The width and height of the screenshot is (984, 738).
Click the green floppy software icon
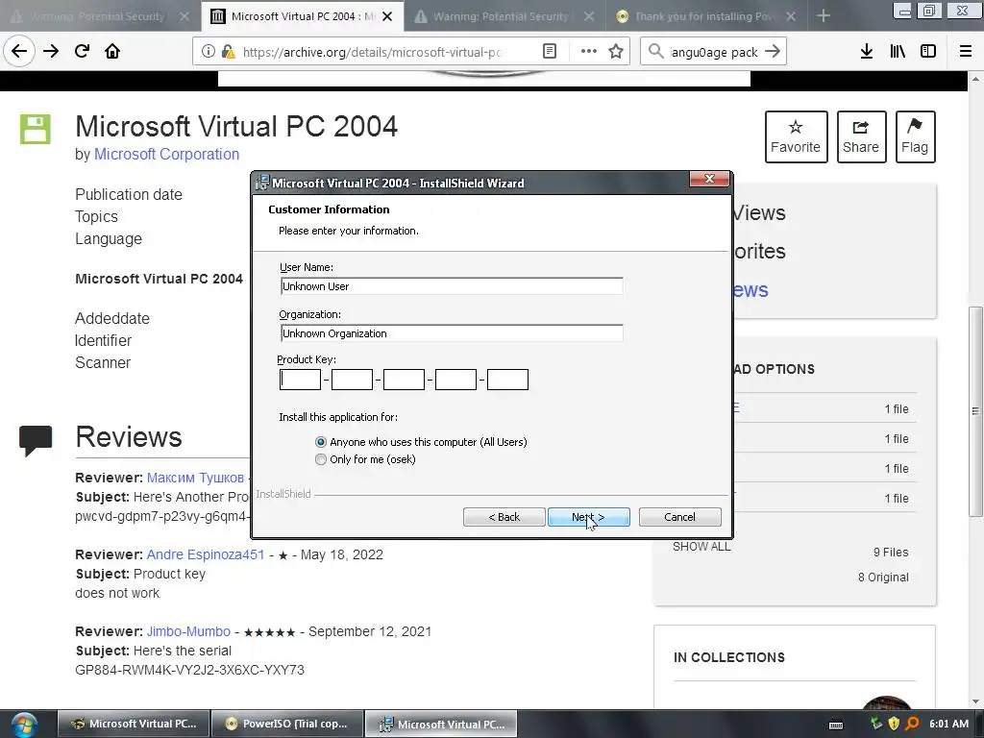[36, 130]
